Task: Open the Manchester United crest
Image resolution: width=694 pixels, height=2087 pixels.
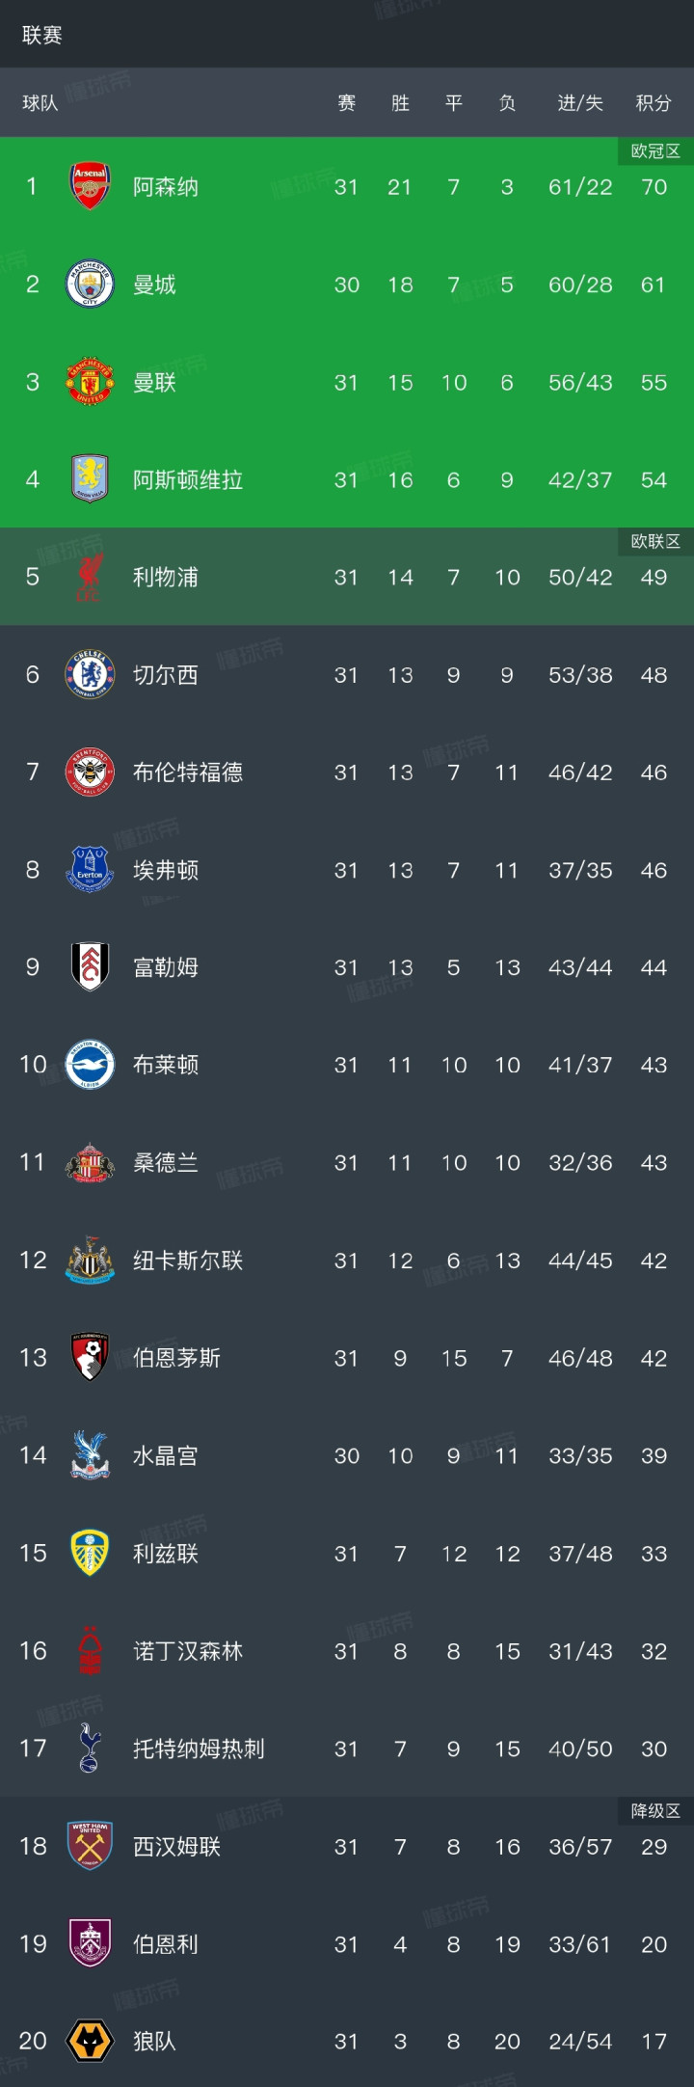Action: pyautogui.click(x=90, y=382)
